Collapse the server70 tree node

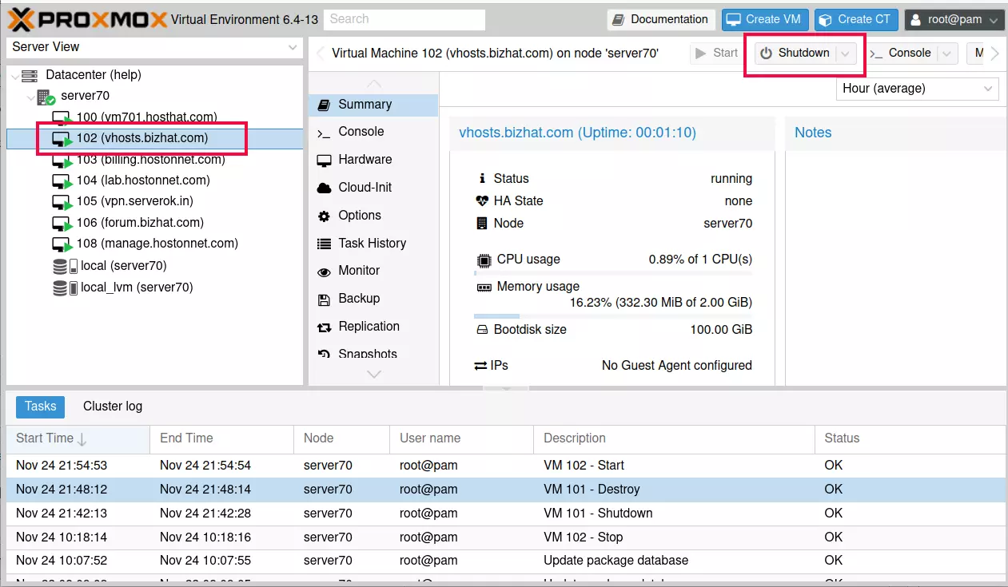tap(30, 95)
